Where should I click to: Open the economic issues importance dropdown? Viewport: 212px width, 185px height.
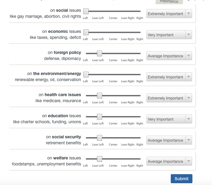[x=169, y=35]
